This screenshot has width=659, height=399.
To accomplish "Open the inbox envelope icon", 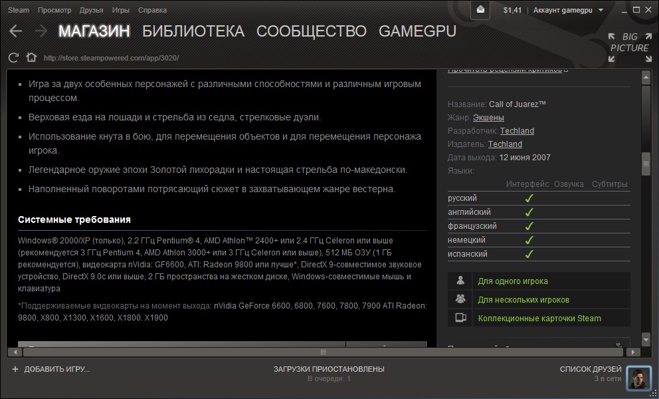I will 480,10.
